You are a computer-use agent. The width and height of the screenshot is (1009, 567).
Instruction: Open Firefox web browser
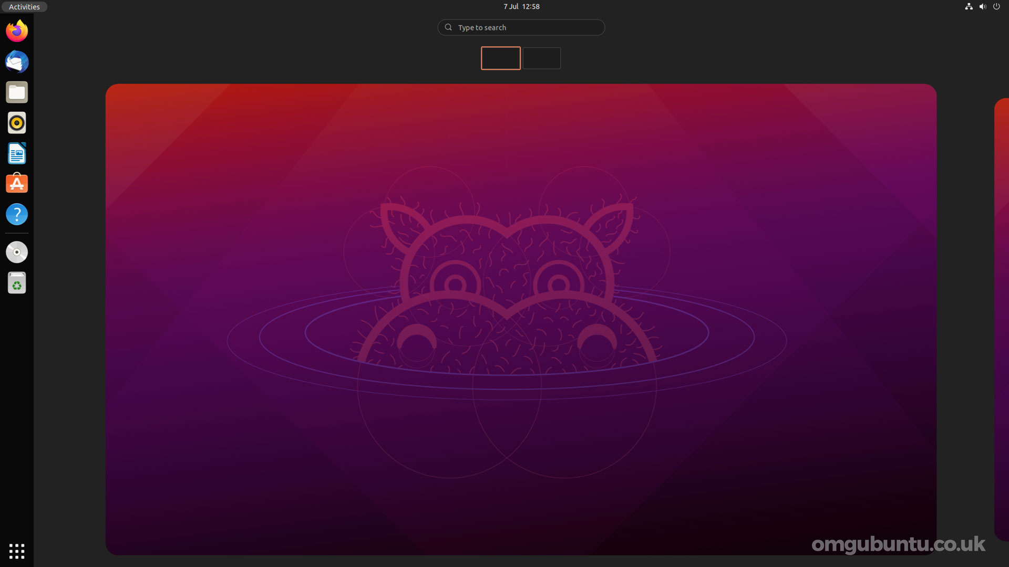pyautogui.click(x=17, y=31)
